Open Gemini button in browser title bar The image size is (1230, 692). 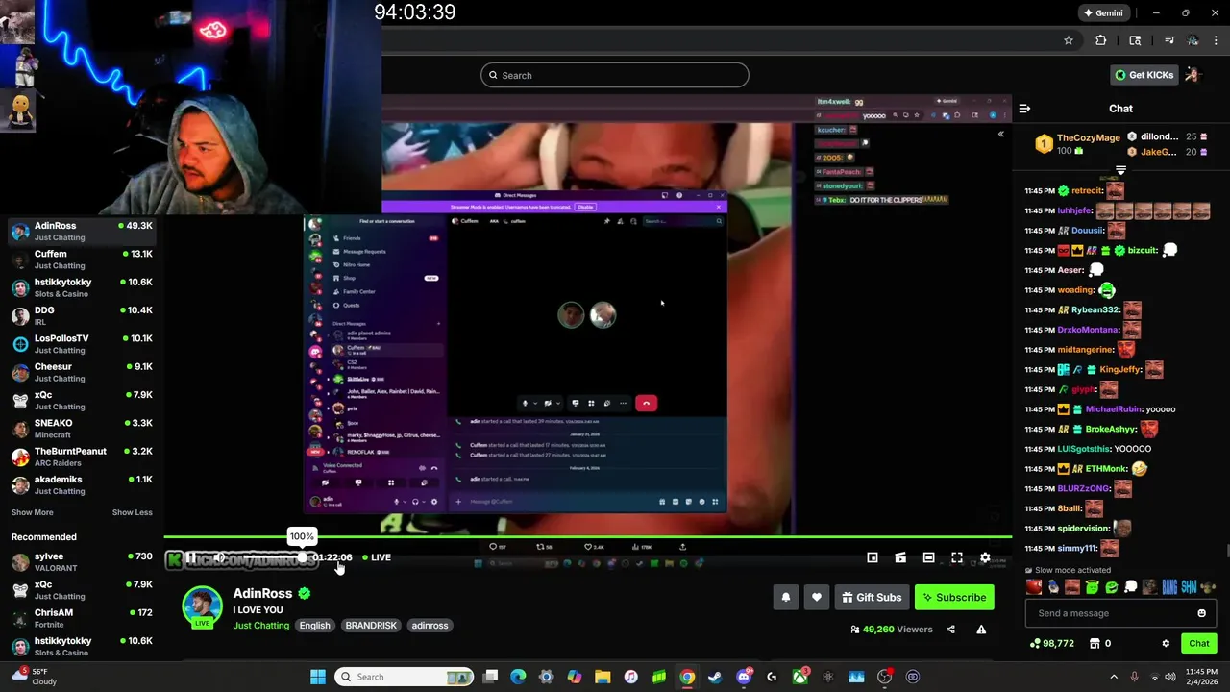click(1103, 13)
